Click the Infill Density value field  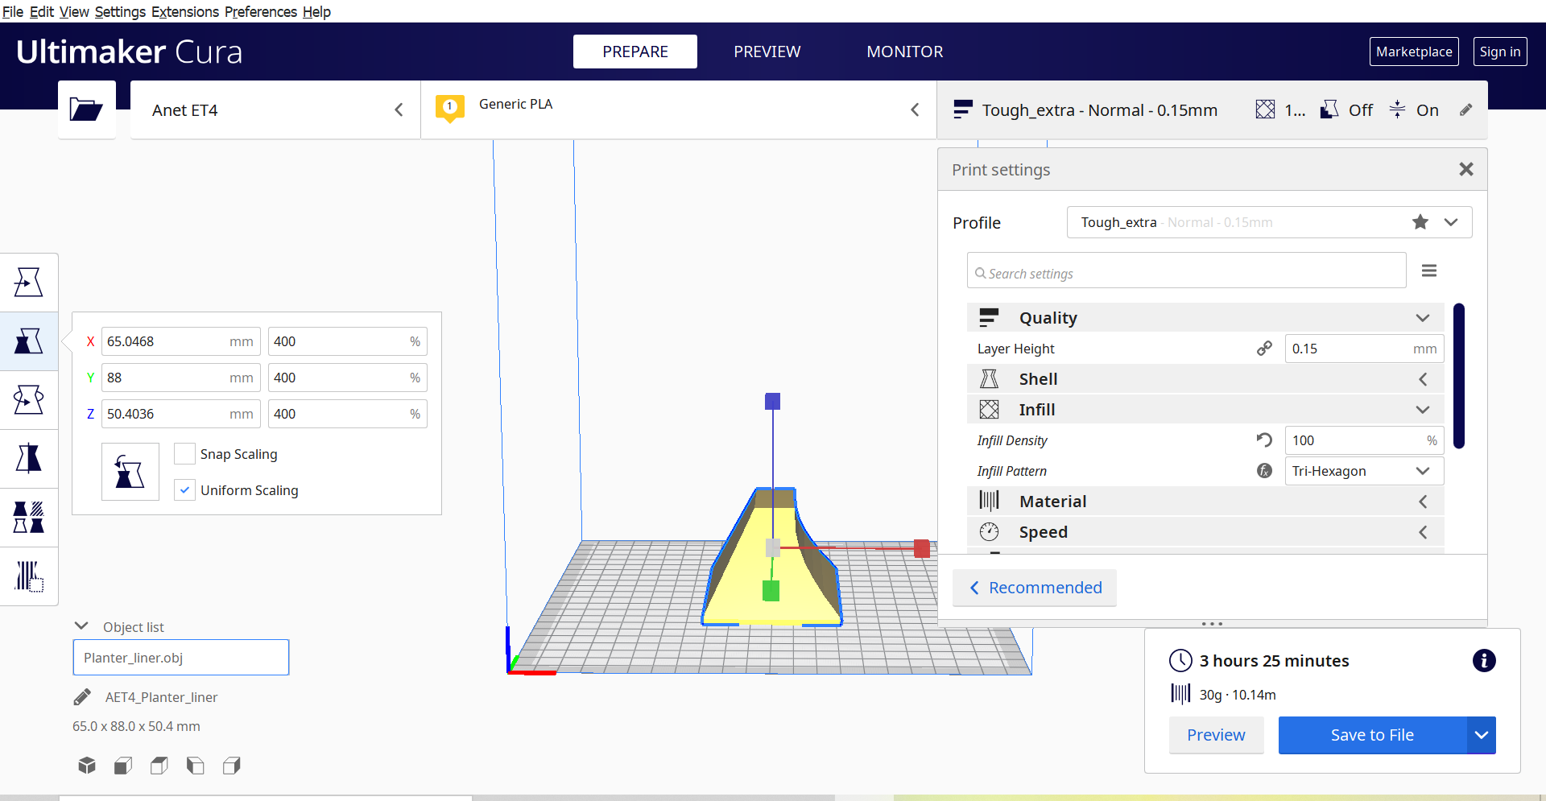pos(1364,440)
